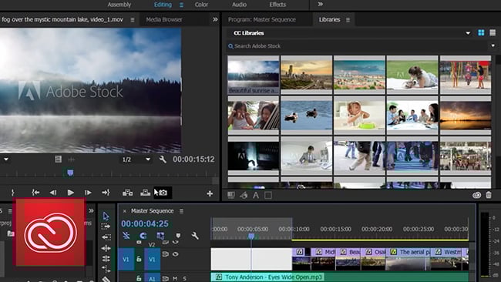Choose the Track Select Backward tool
Image resolution: width=501 pixels, height=282 pixels.
coord(106,237)
